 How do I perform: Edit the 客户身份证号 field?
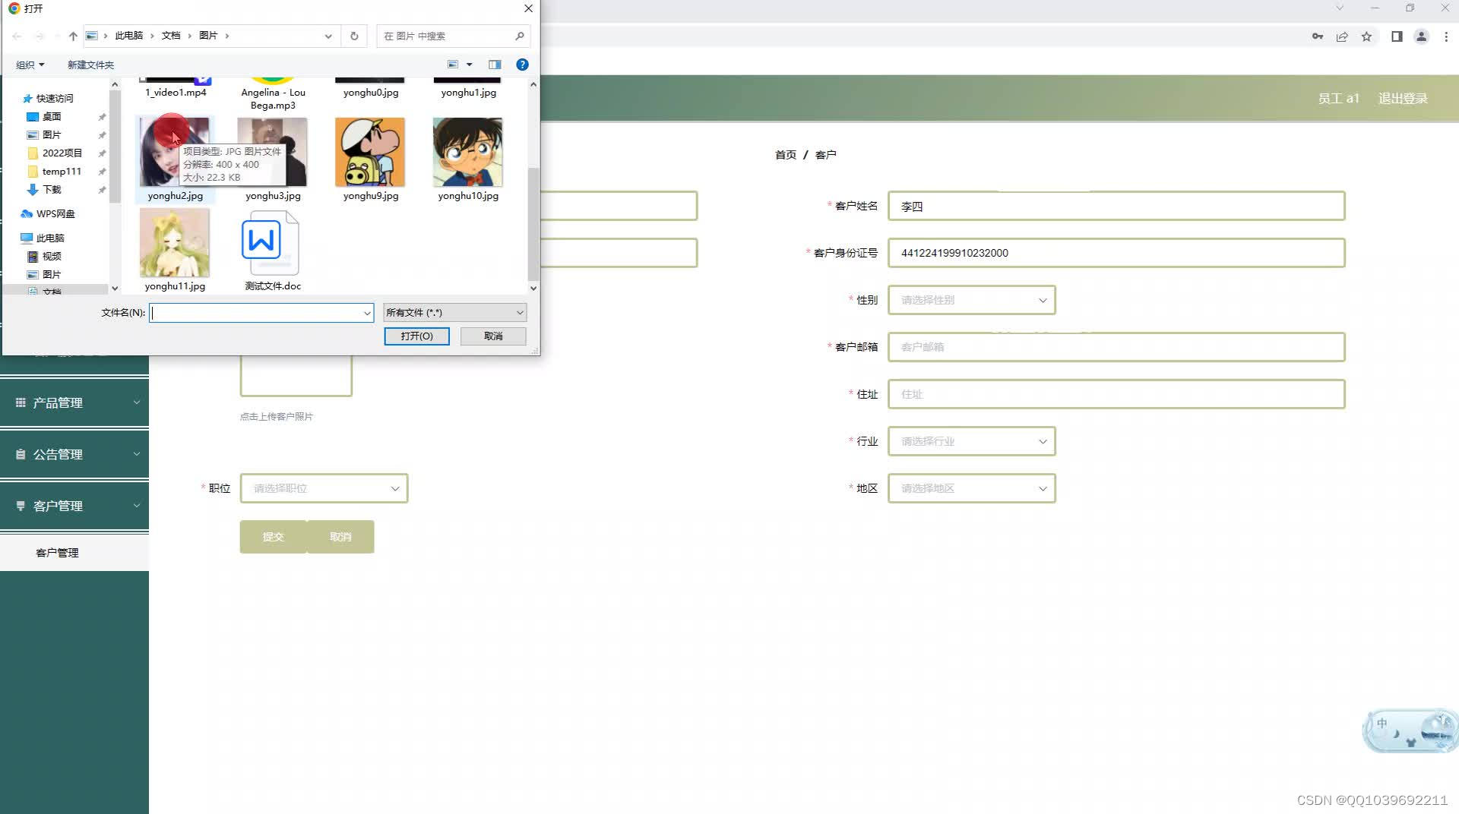tap(1116, 253)
